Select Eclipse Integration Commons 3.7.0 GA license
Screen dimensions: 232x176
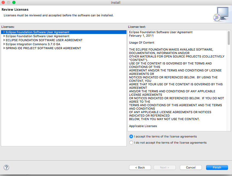64,44
